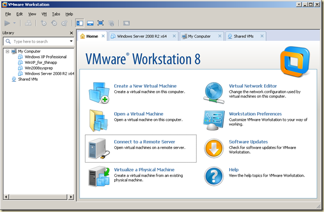Click the Connect to a Remote Server icon
The width and height of the screenshot is (324, 212).
pos(99,149)
